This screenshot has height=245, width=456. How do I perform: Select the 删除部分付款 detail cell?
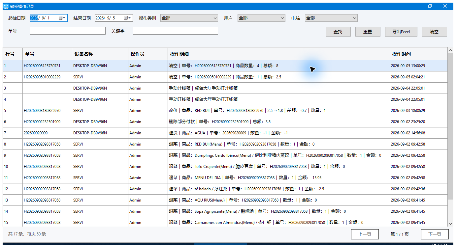[x=279, y=122]
